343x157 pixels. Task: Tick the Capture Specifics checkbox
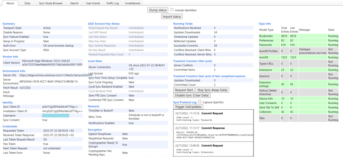[x=200, y=102]
